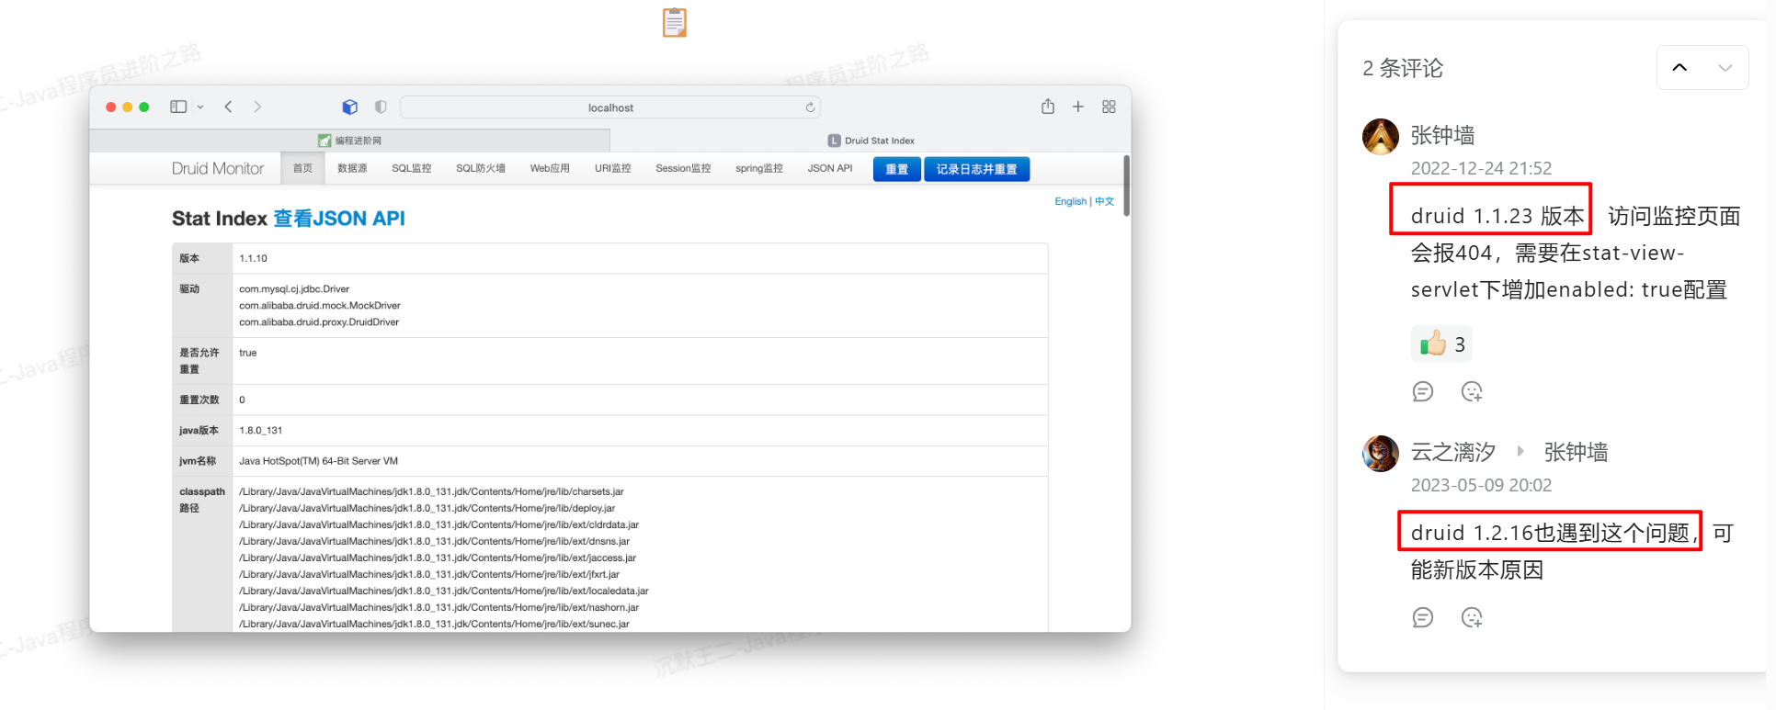This screenshot has width=1776, height=710.
Task: Click the localhost address bar
Action: coord(610,107)
